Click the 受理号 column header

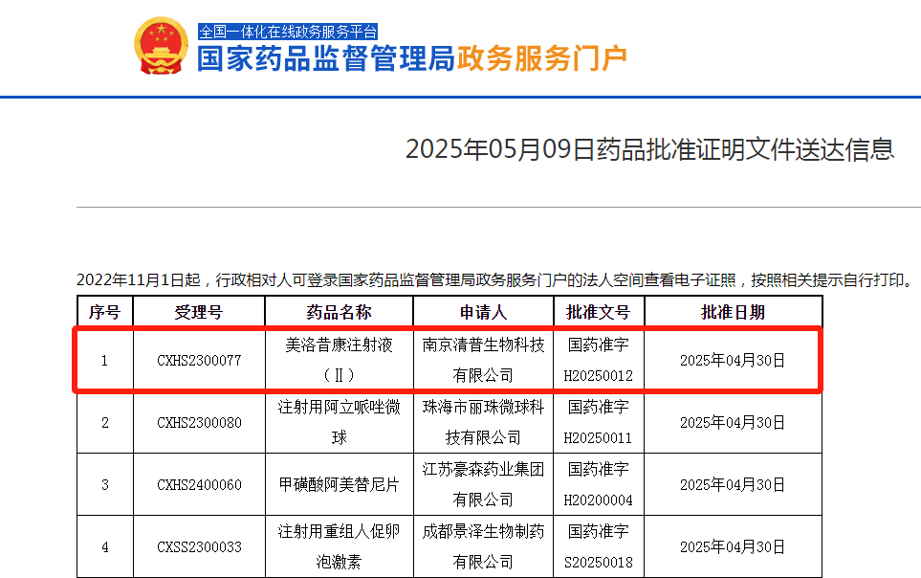click(x=199, y=312)
